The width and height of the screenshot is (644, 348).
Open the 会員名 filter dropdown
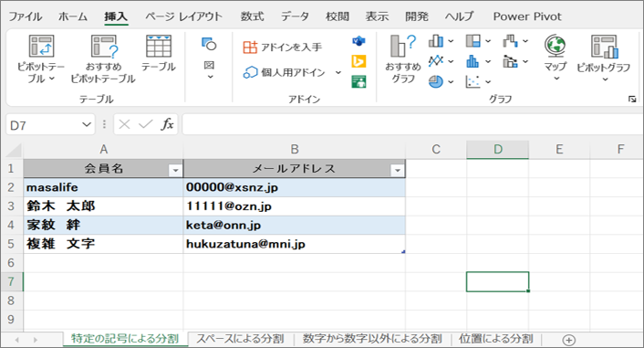(175, 170)
